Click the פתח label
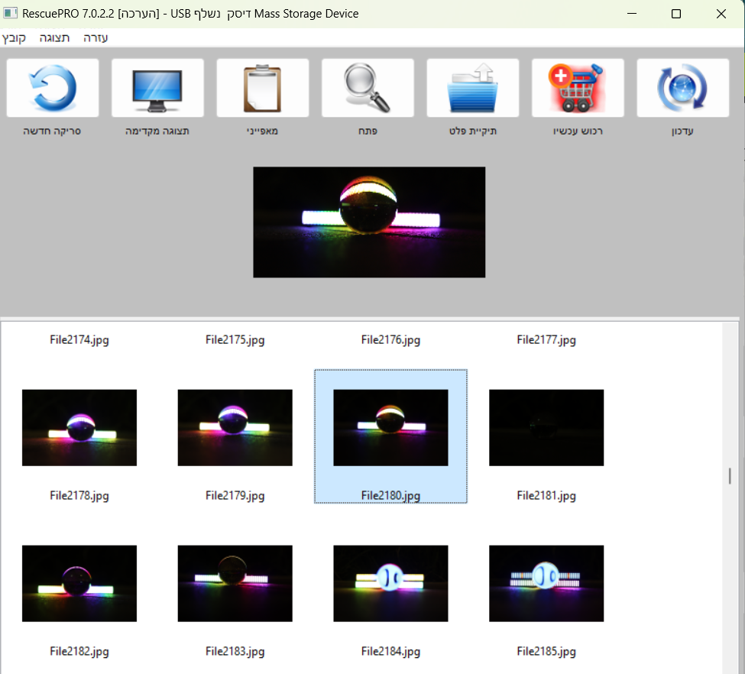The height and width of the screenshot is (674, 745). [x=368, y=131]
